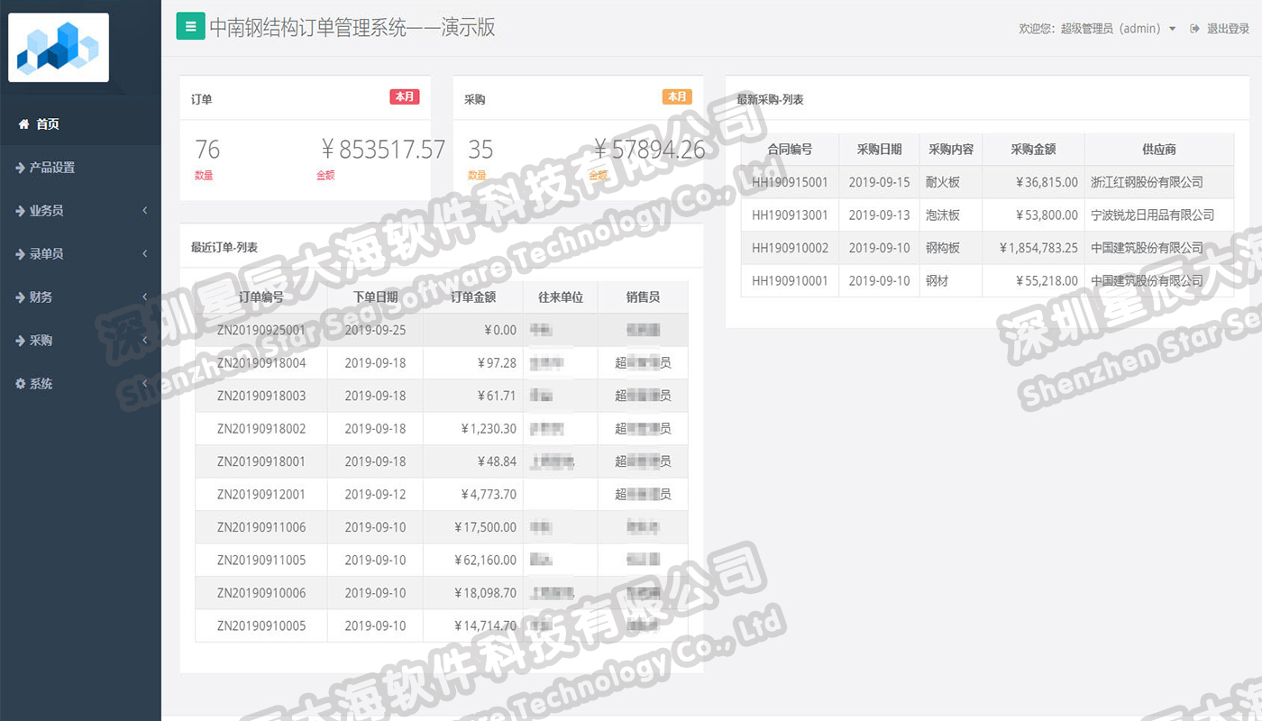Click the 往来单位 column header
The height and width of the screenshot is (721, 1262).
pyautogui.click(x=561, y=297)
